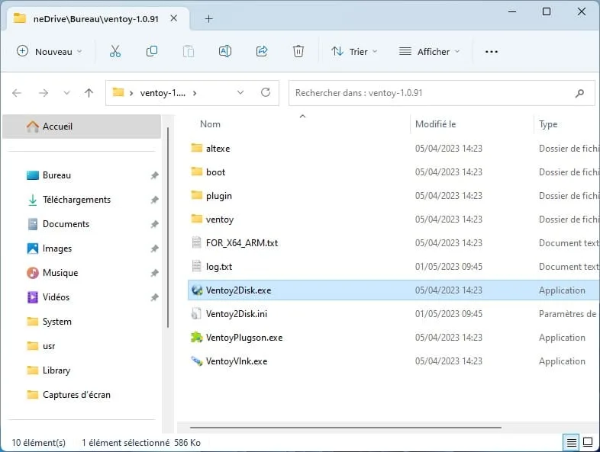Screen dimensions: 600x452
Task: Click the Paste clipboard icon
Action: coord(189,51)
